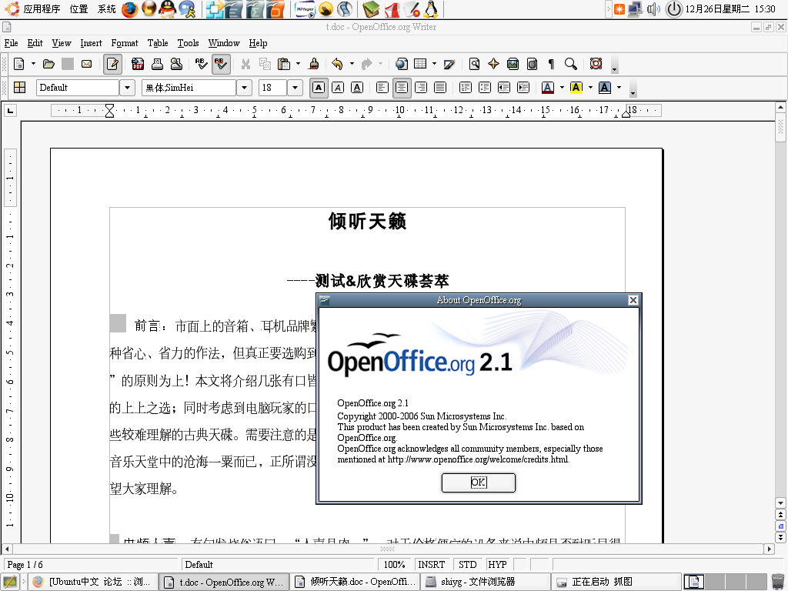
Task: Toggle Bold formatting
Action: click(318, 88)
